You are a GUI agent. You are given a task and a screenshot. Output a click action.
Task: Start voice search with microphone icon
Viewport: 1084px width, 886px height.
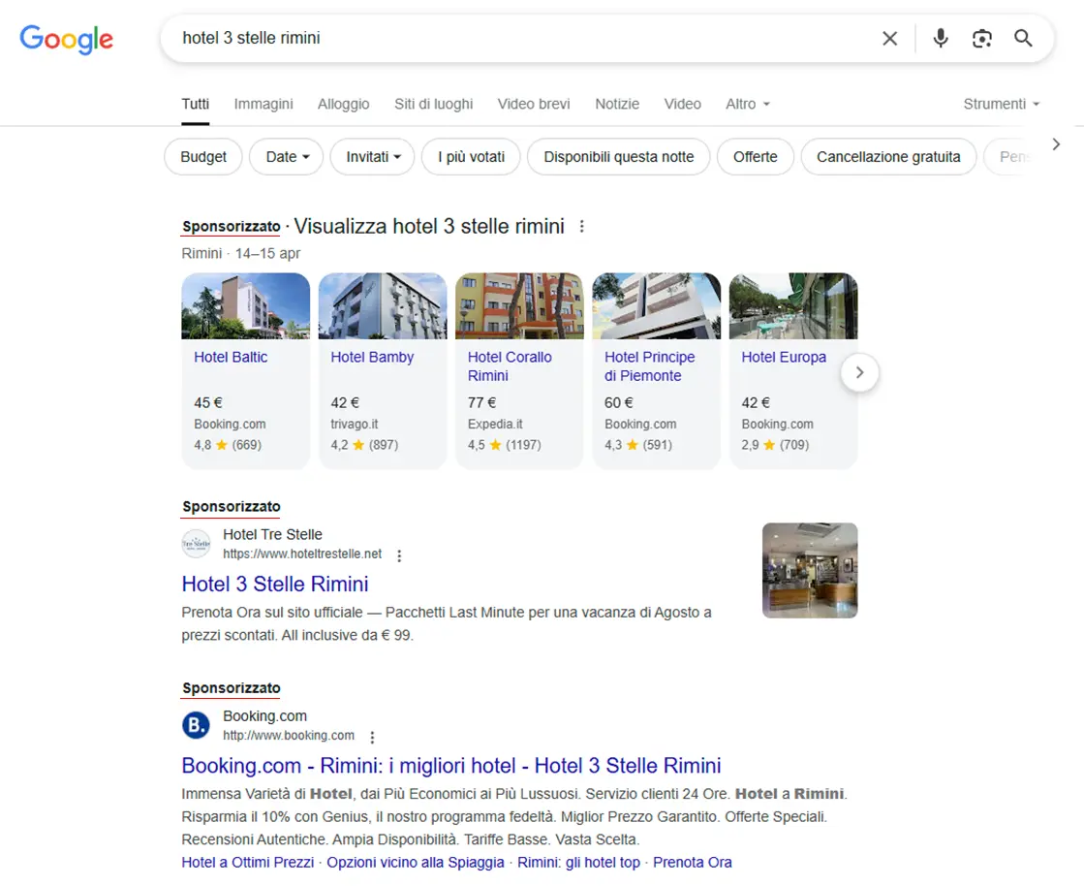[x=941, y=38]
